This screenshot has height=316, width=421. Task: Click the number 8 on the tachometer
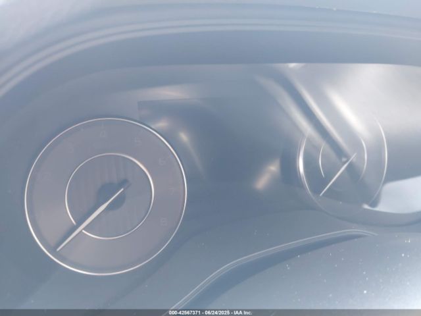pyautogui.click(x=164, y=222)
